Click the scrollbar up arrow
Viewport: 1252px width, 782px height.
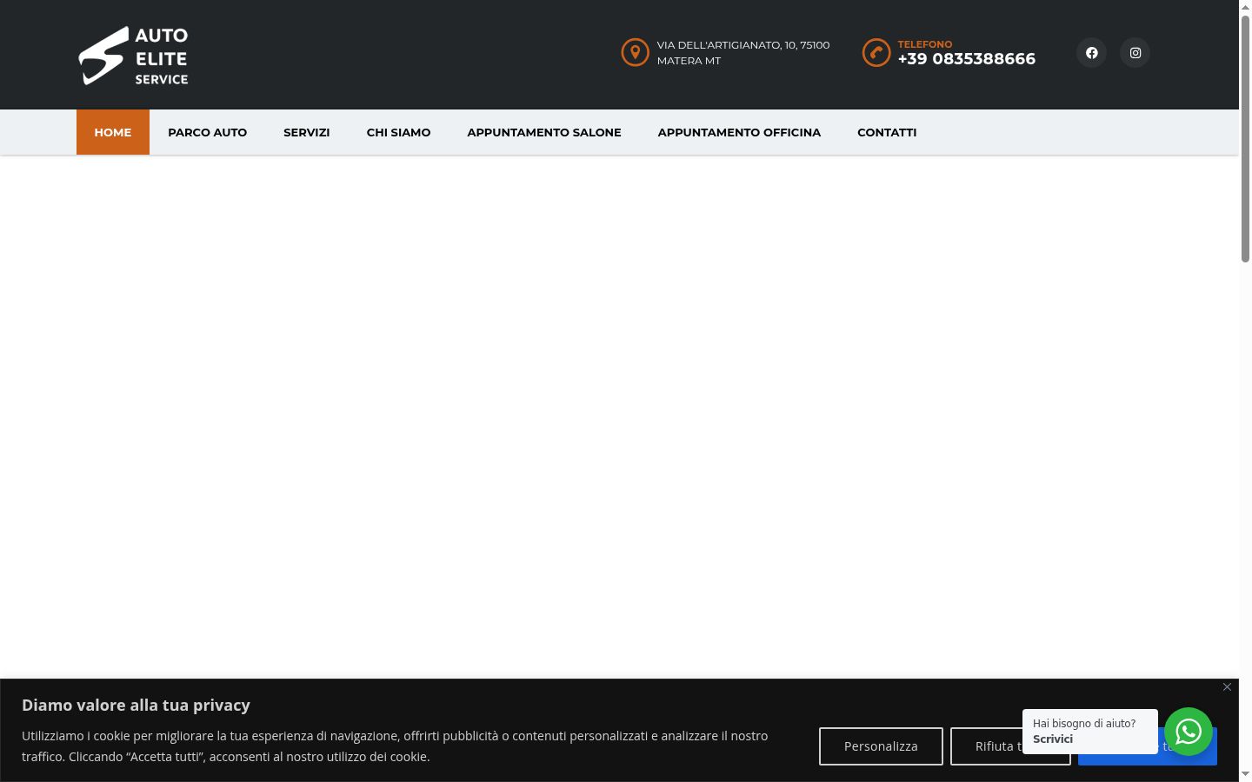pyautogui.click(x=1245, y=6)
